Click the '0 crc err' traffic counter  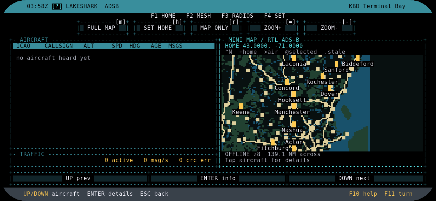[195, 160]
